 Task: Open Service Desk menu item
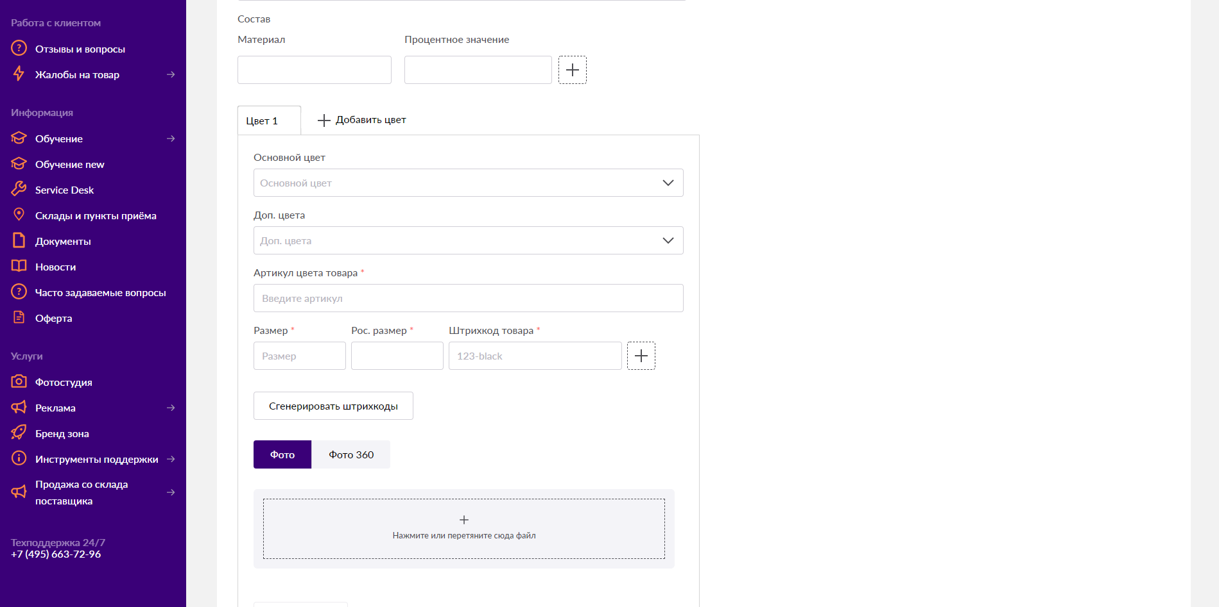pyautogui.click(x=64, y=190)
